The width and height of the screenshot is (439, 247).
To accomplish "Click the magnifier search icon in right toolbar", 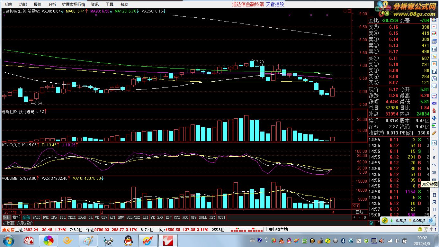I will 434,86.
